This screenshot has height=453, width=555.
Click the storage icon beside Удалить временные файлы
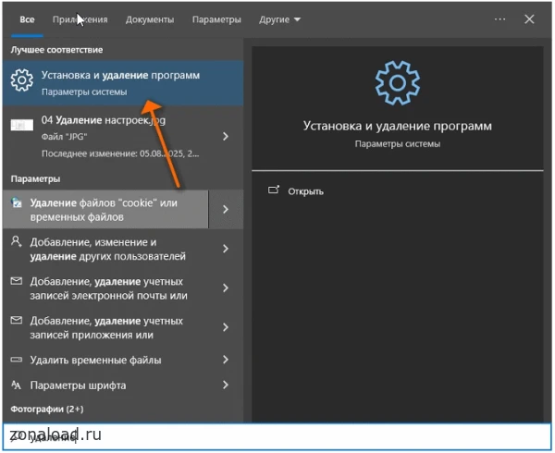[x=17, y=360]
